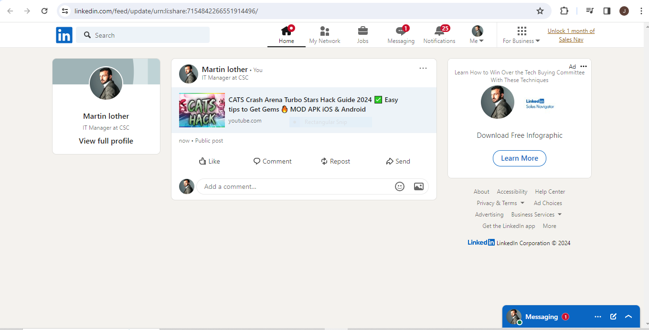Screen dimensions: 649x330
Task: Open the About footer link
Action: [481, 192]
